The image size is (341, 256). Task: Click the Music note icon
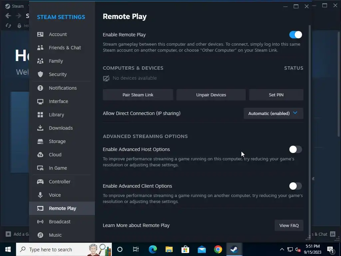(40, 235)
